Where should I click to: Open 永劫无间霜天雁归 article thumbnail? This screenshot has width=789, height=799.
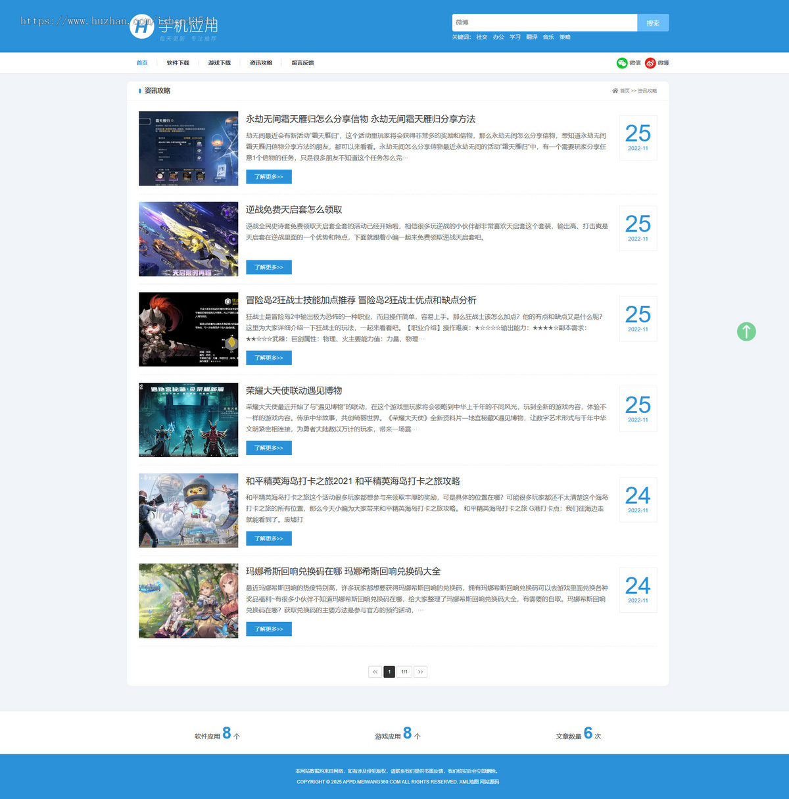(189, 149)
